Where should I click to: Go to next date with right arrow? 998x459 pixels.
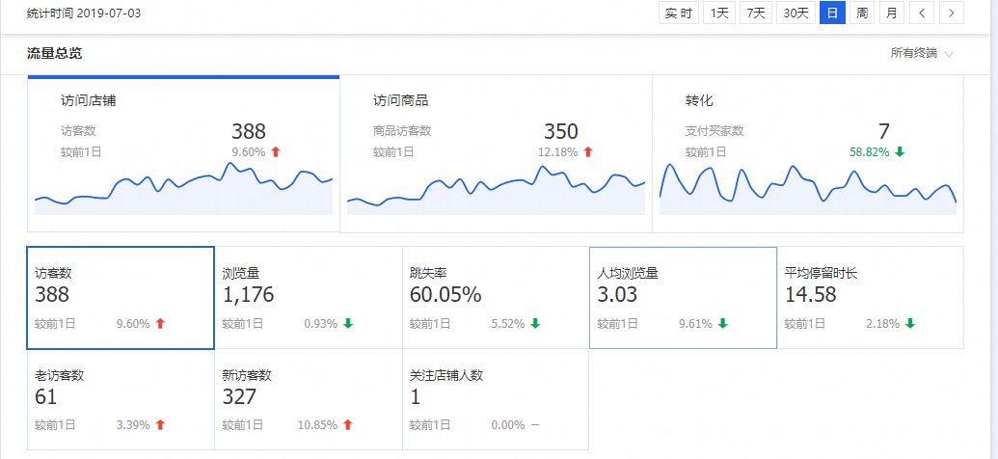(952, 13)
